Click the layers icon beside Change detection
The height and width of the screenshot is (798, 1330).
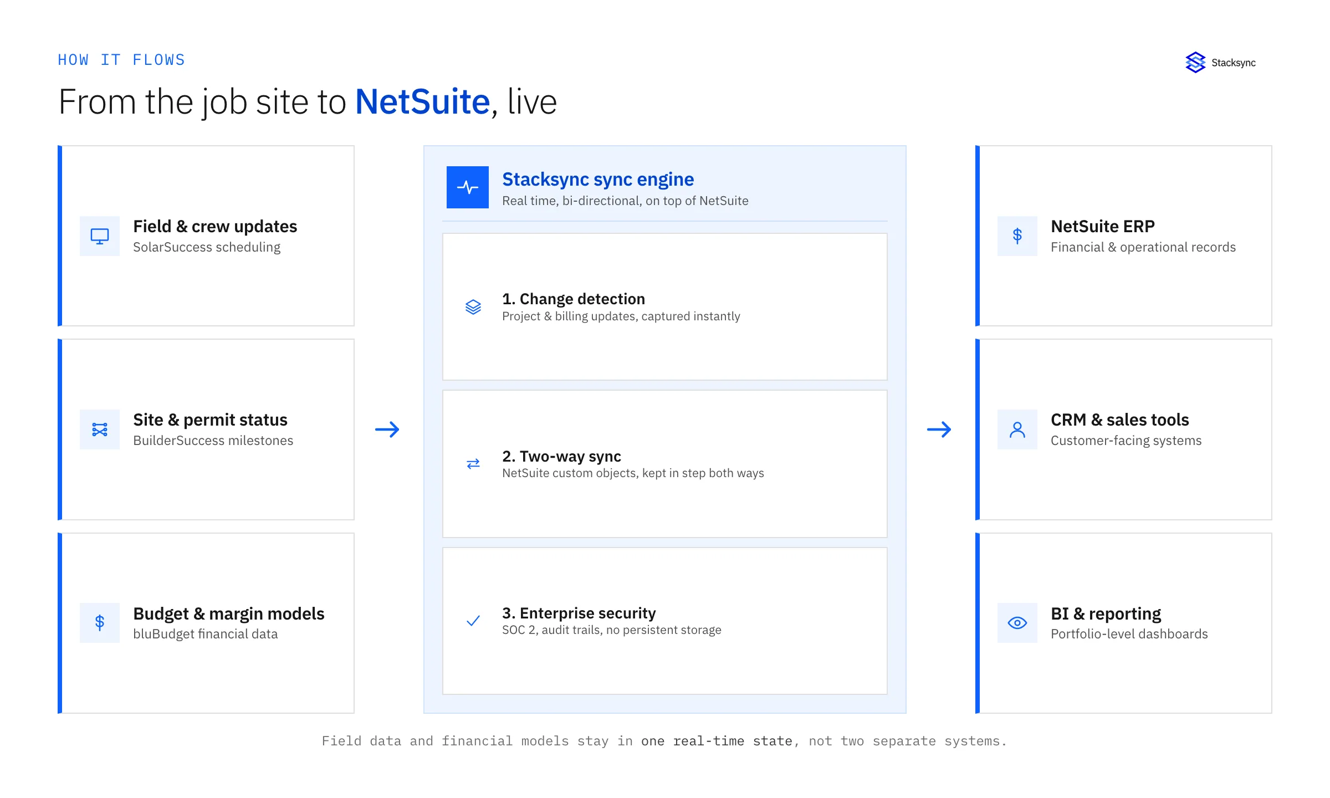point(473,307)
